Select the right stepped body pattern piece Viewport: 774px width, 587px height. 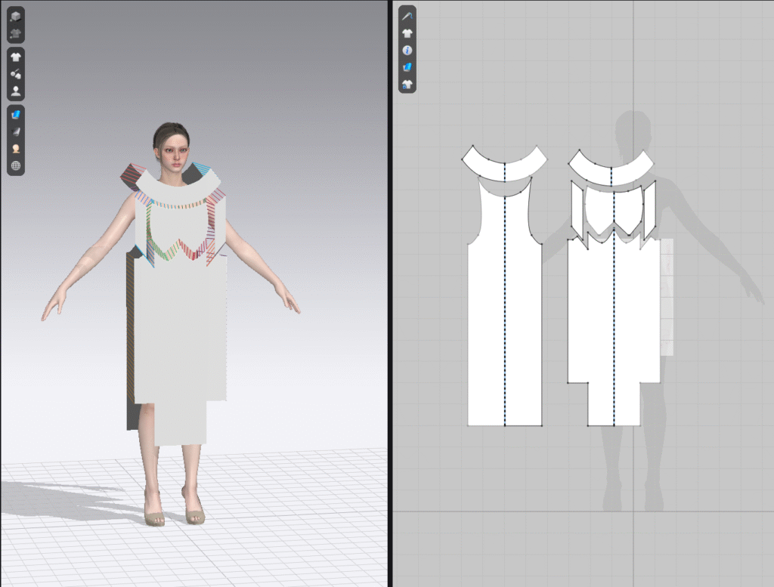(x=597, y=317)
